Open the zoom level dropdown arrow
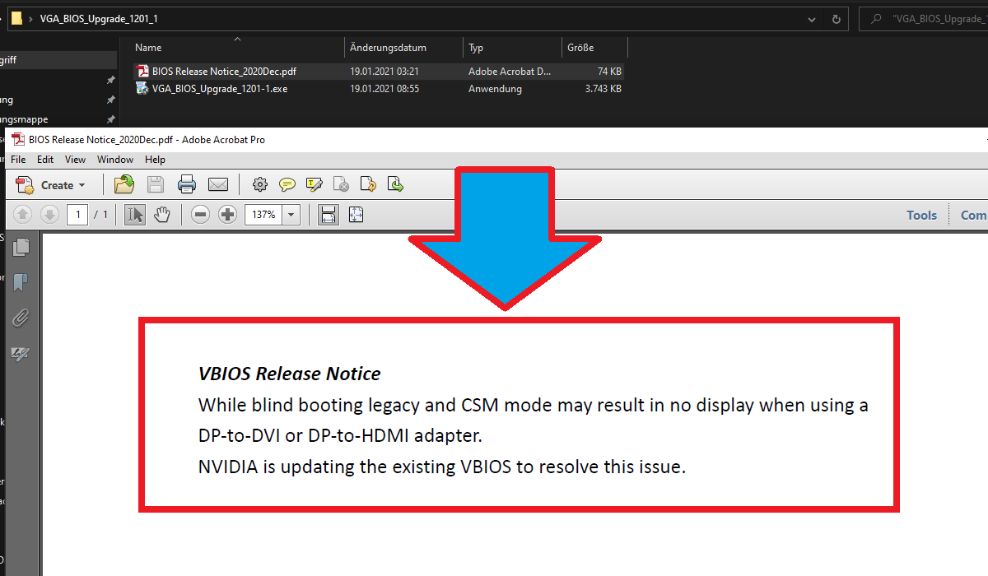 [291, 215]
